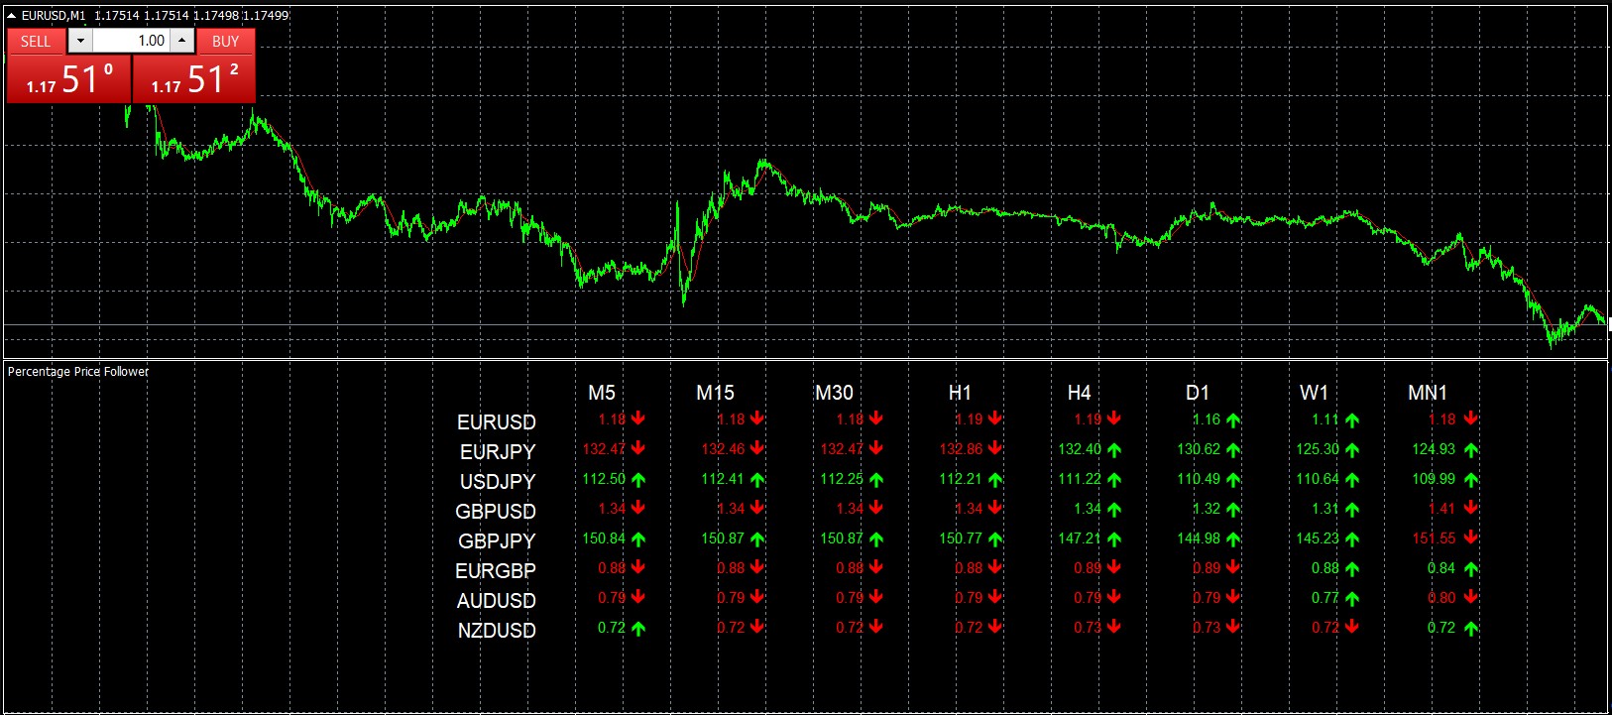Click the red down arrow for EURUSD M5
Image resolution: width=1612 pixels, height=715 pixels.
tap(638, 419)
